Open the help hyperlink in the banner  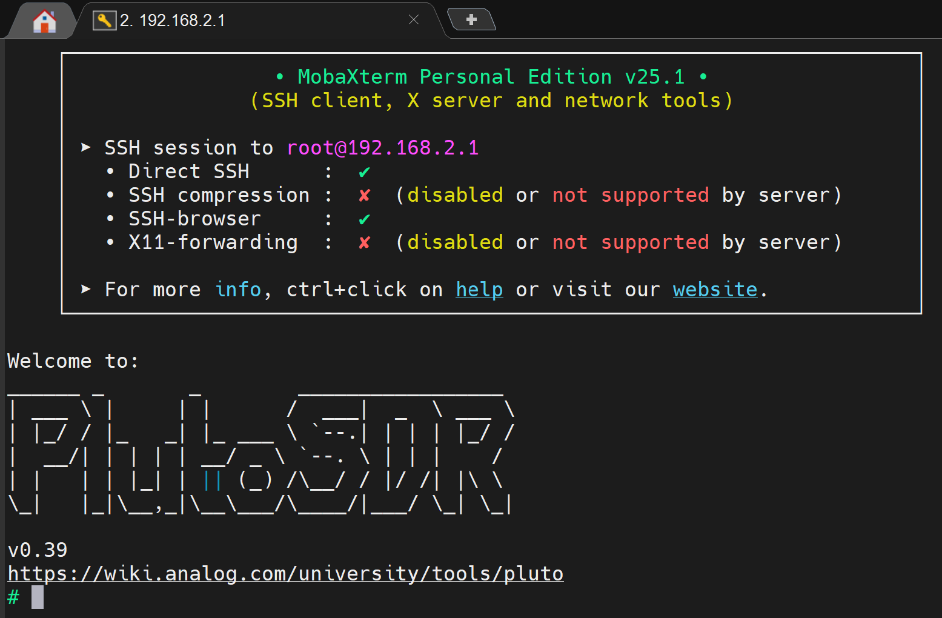pyautogui.click(x=479, y=290)
